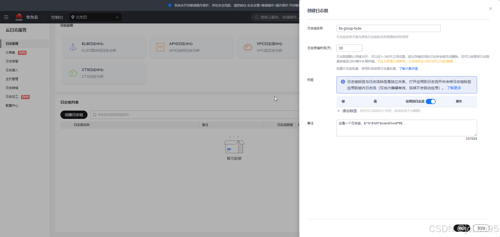500x237 pixels.
Task: Click the 添加标签 link
Action: (x=349, y=111)
